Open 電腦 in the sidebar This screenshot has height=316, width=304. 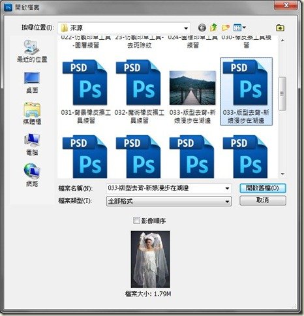[x=32, y=145]
